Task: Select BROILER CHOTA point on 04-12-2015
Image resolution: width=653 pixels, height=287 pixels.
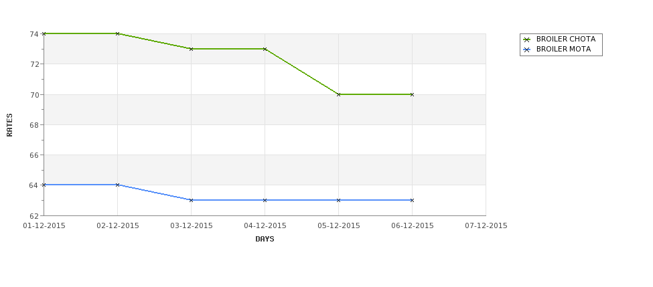Action: tap(265, 49)
